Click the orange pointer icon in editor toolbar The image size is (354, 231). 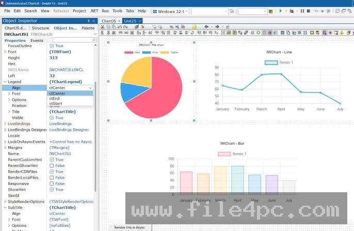tap(142, 27)
